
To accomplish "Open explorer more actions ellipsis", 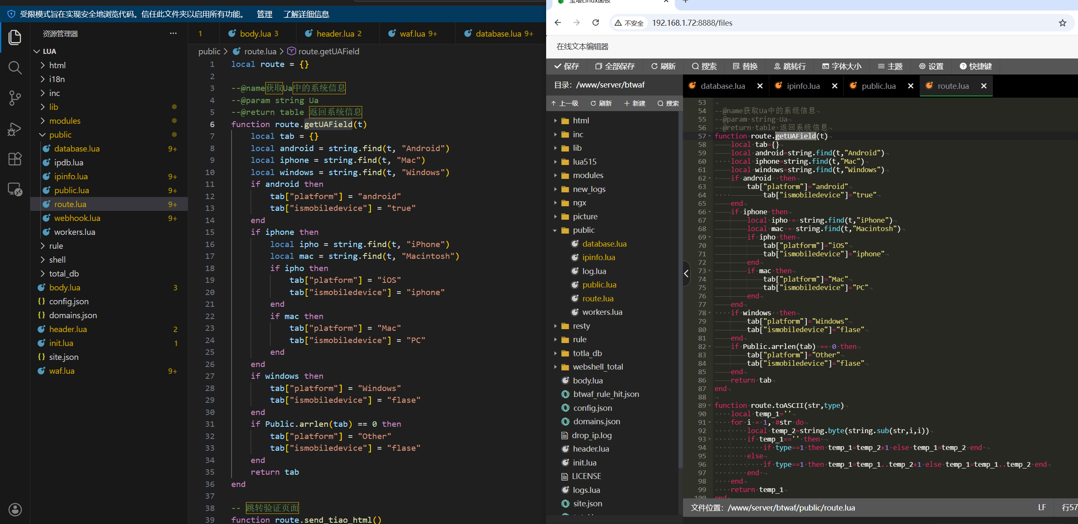I will [173, 34].
